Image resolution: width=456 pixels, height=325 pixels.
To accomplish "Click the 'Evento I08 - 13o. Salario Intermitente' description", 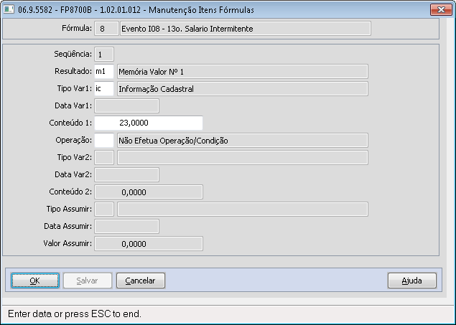I will pos(246,29).
